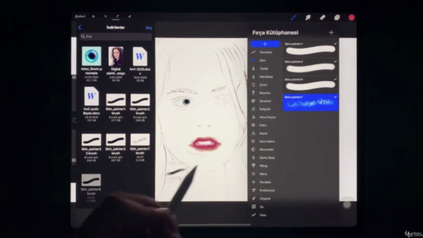Open the Sprey Boya brush set
423x238 pixels.
click(265, 157)
